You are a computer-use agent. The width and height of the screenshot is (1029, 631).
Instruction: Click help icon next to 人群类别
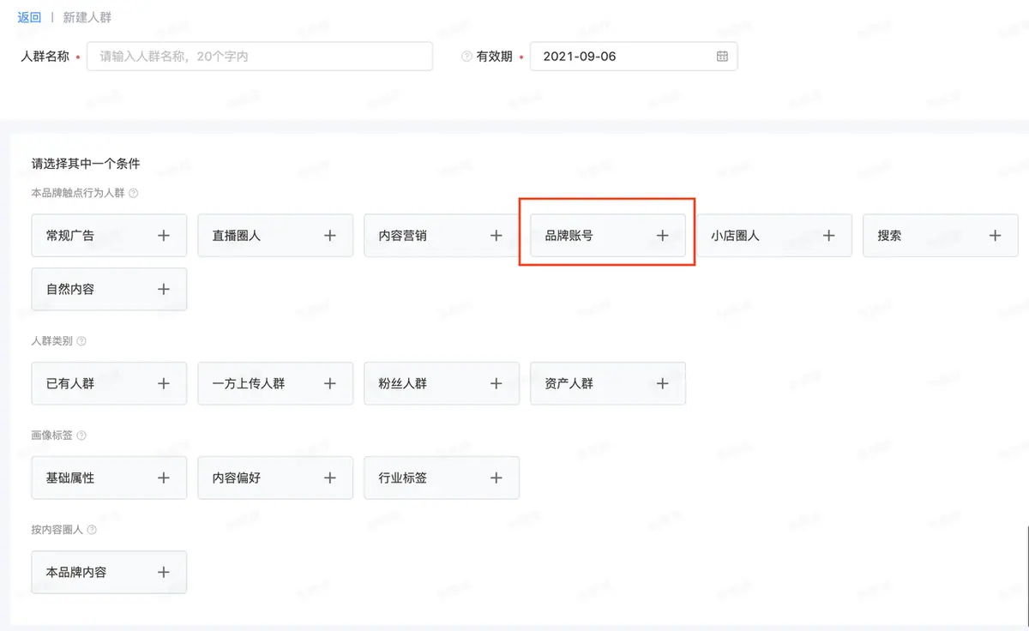coord(81,341)
